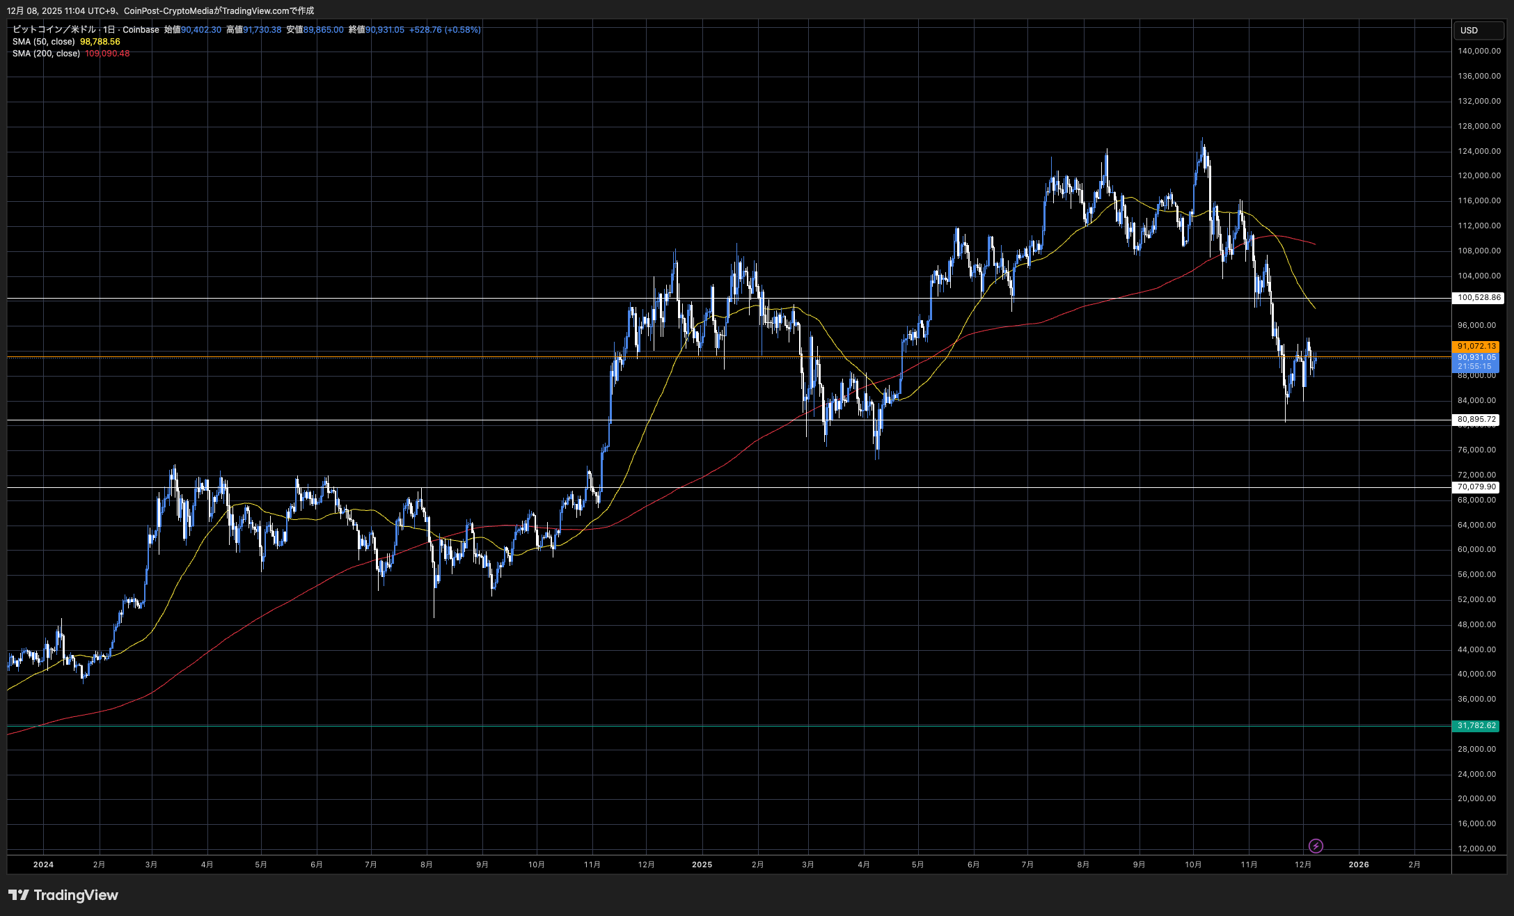
Task: Click the ビットコイン/米ドル symbol title
Action: 54,30
